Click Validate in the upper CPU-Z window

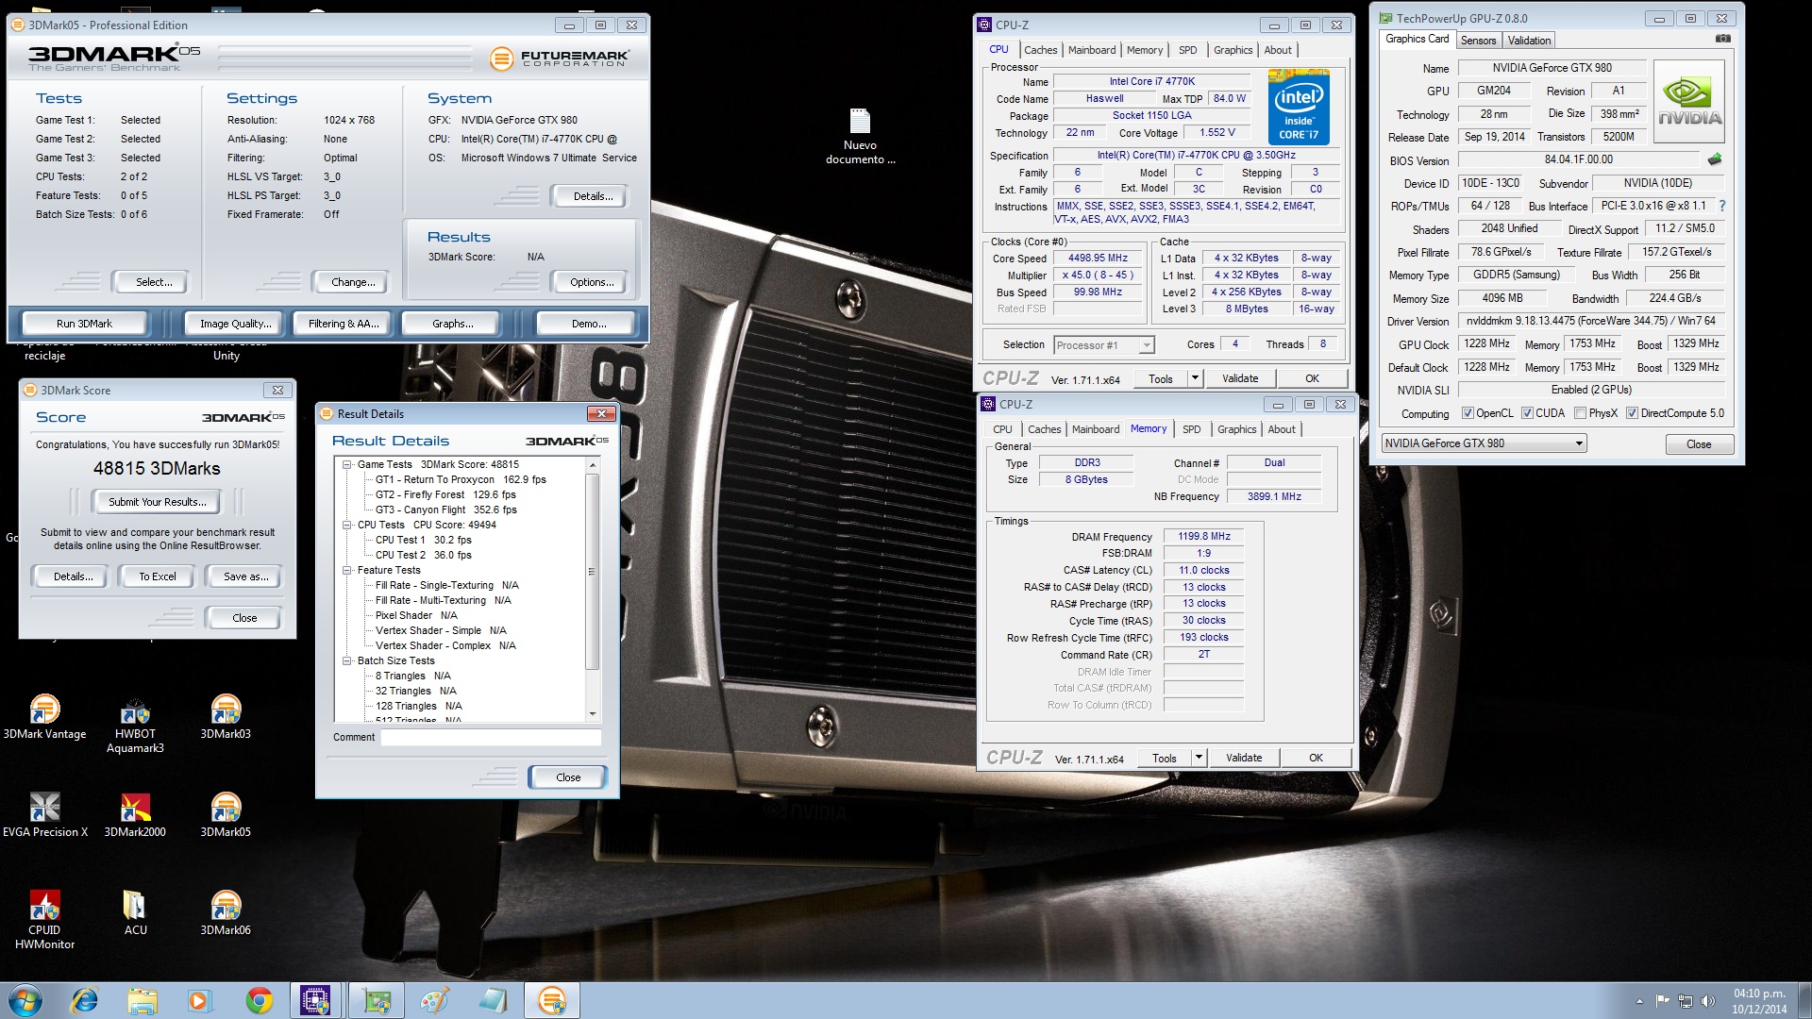[x=1239, y=378]
